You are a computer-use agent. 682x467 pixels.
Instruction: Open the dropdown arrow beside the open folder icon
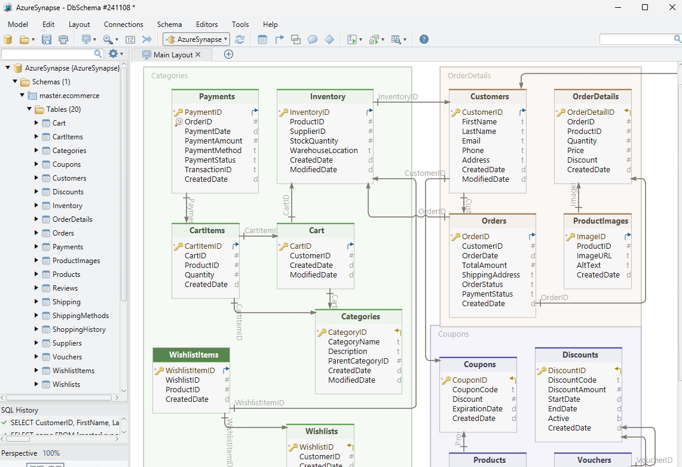click(x=33, y=40)
